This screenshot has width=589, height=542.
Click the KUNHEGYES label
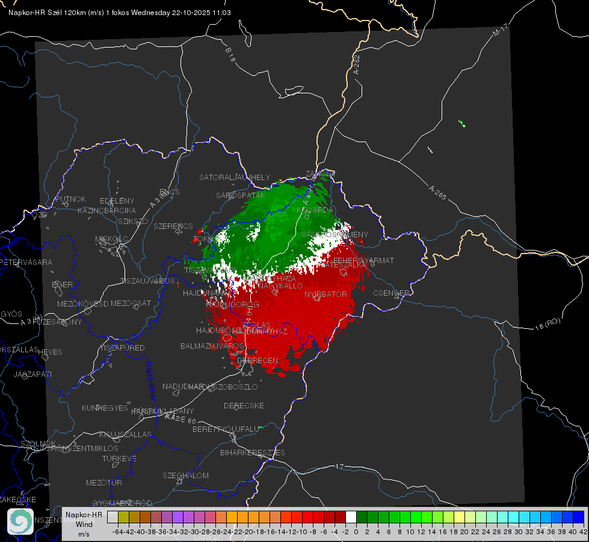[105, 408]
